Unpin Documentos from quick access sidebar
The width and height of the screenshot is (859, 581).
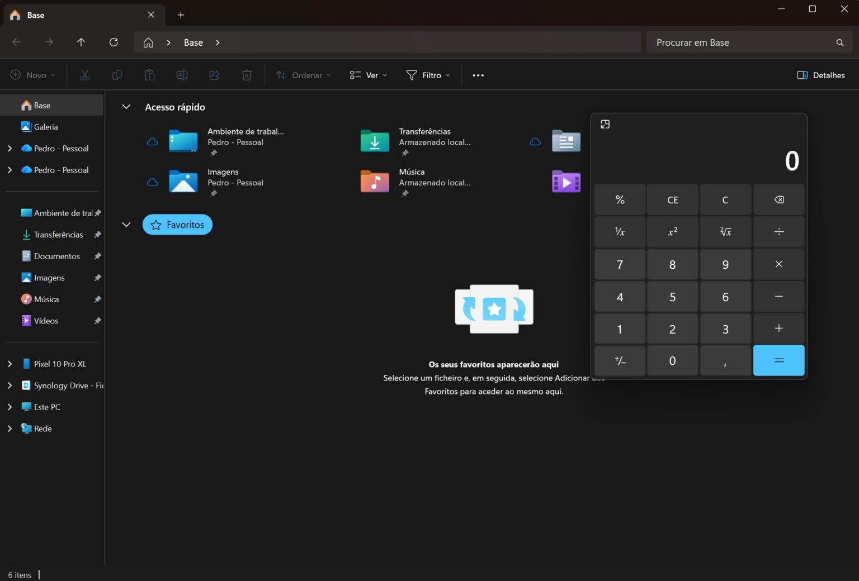[98, 256]
